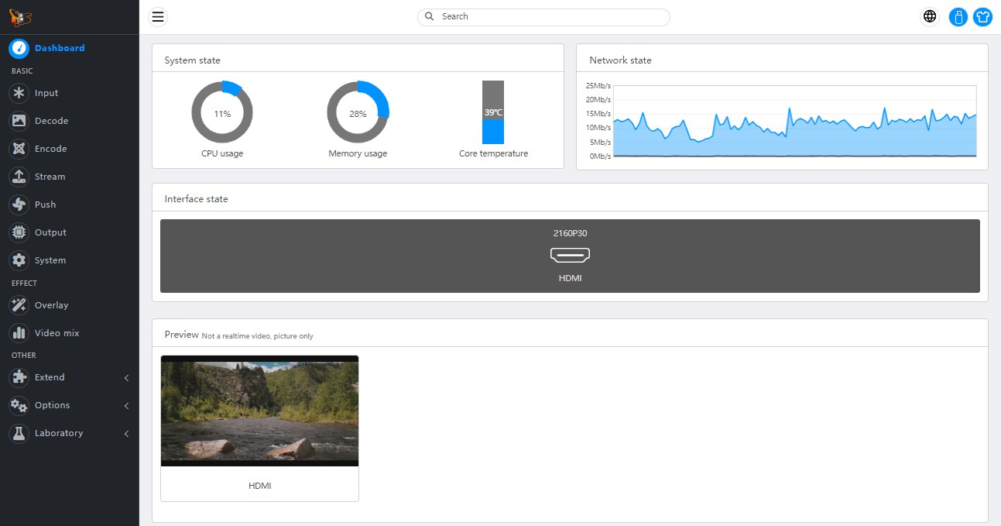Open the language globe icon
The image size is (1001, 526).
pyautogui.click(x=930, y=17)
